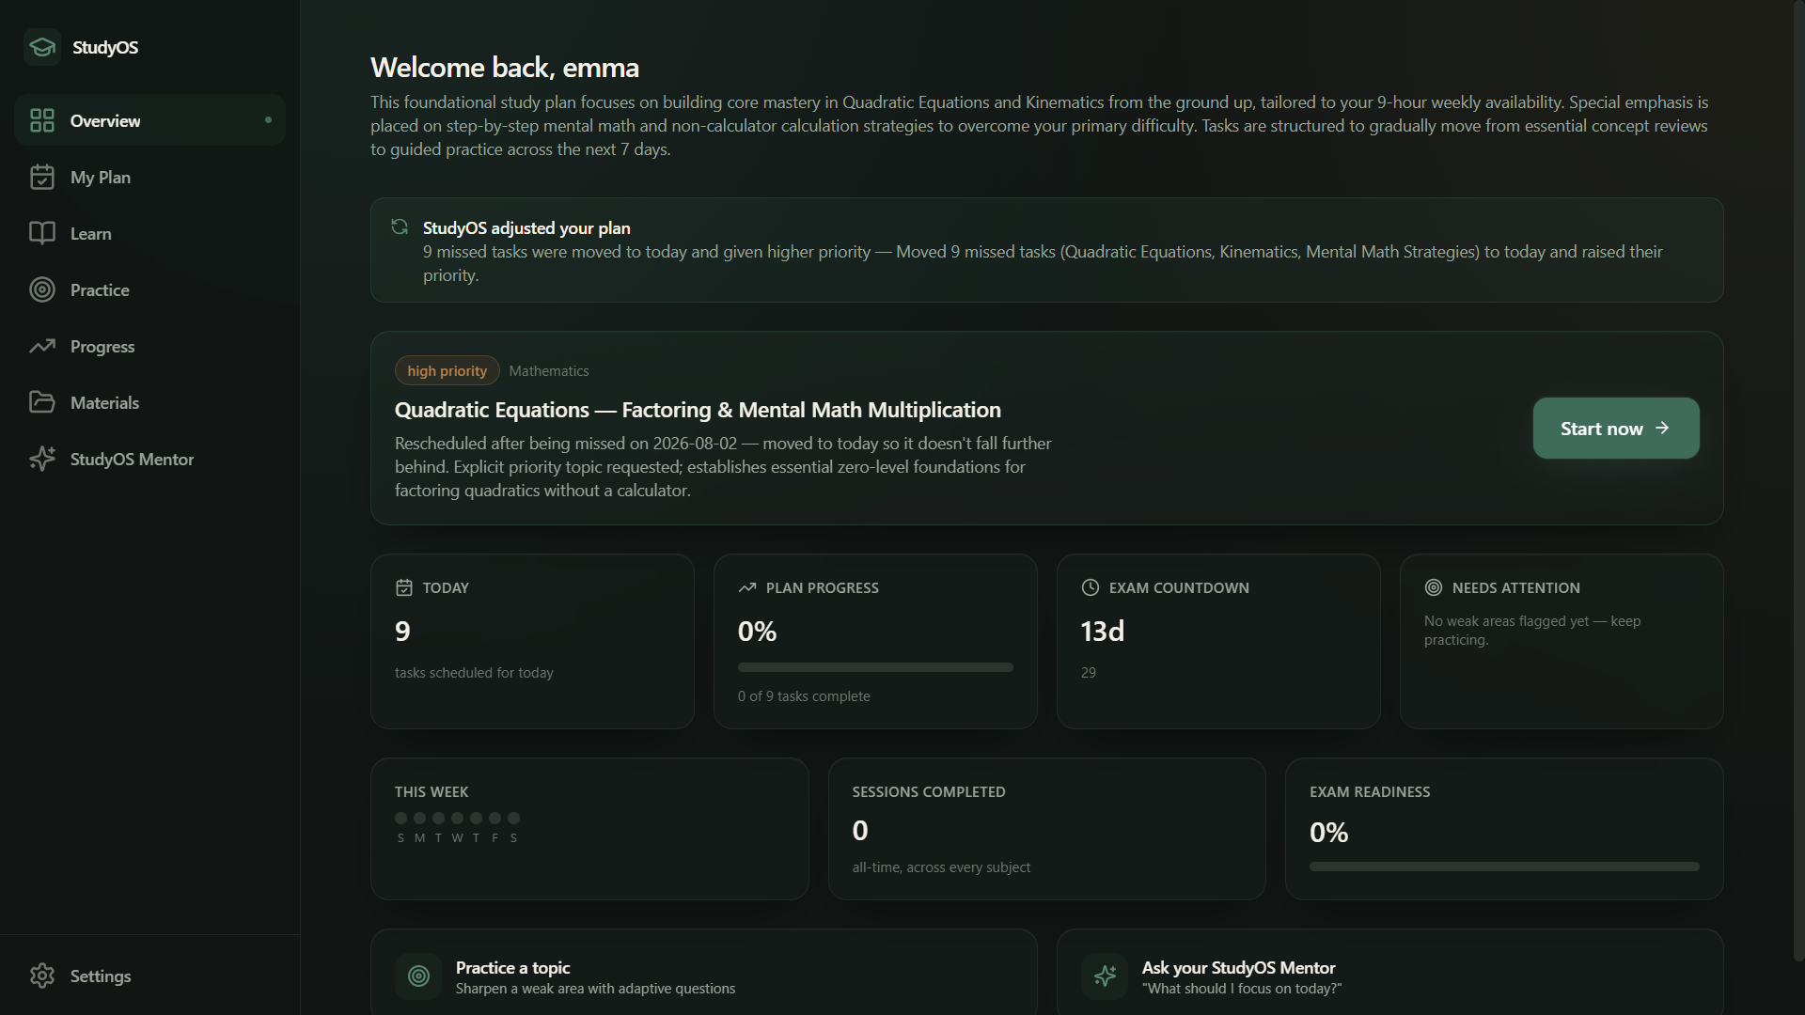Start the Quadratic Equations task with Start now
The height and width of the screenshot is (1015, 1805).
[x=1616, y=428]
